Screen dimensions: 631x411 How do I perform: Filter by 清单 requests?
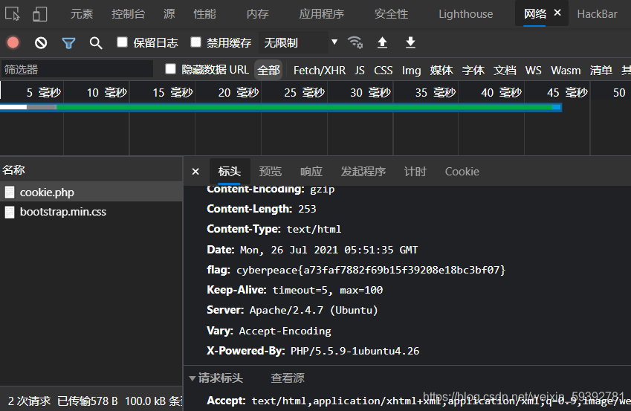pos(601,71)
